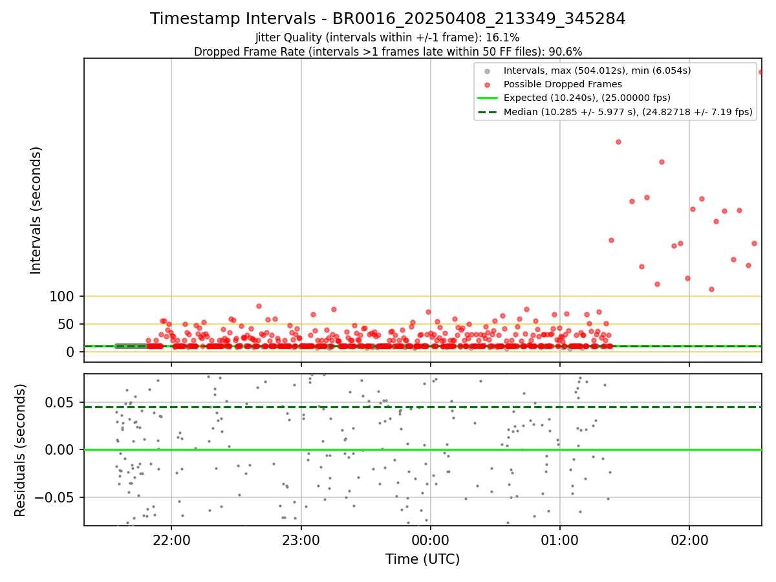Select legend text 'Expected (10.240s), (25.00000 fps)'

click(x=587, y=98)
